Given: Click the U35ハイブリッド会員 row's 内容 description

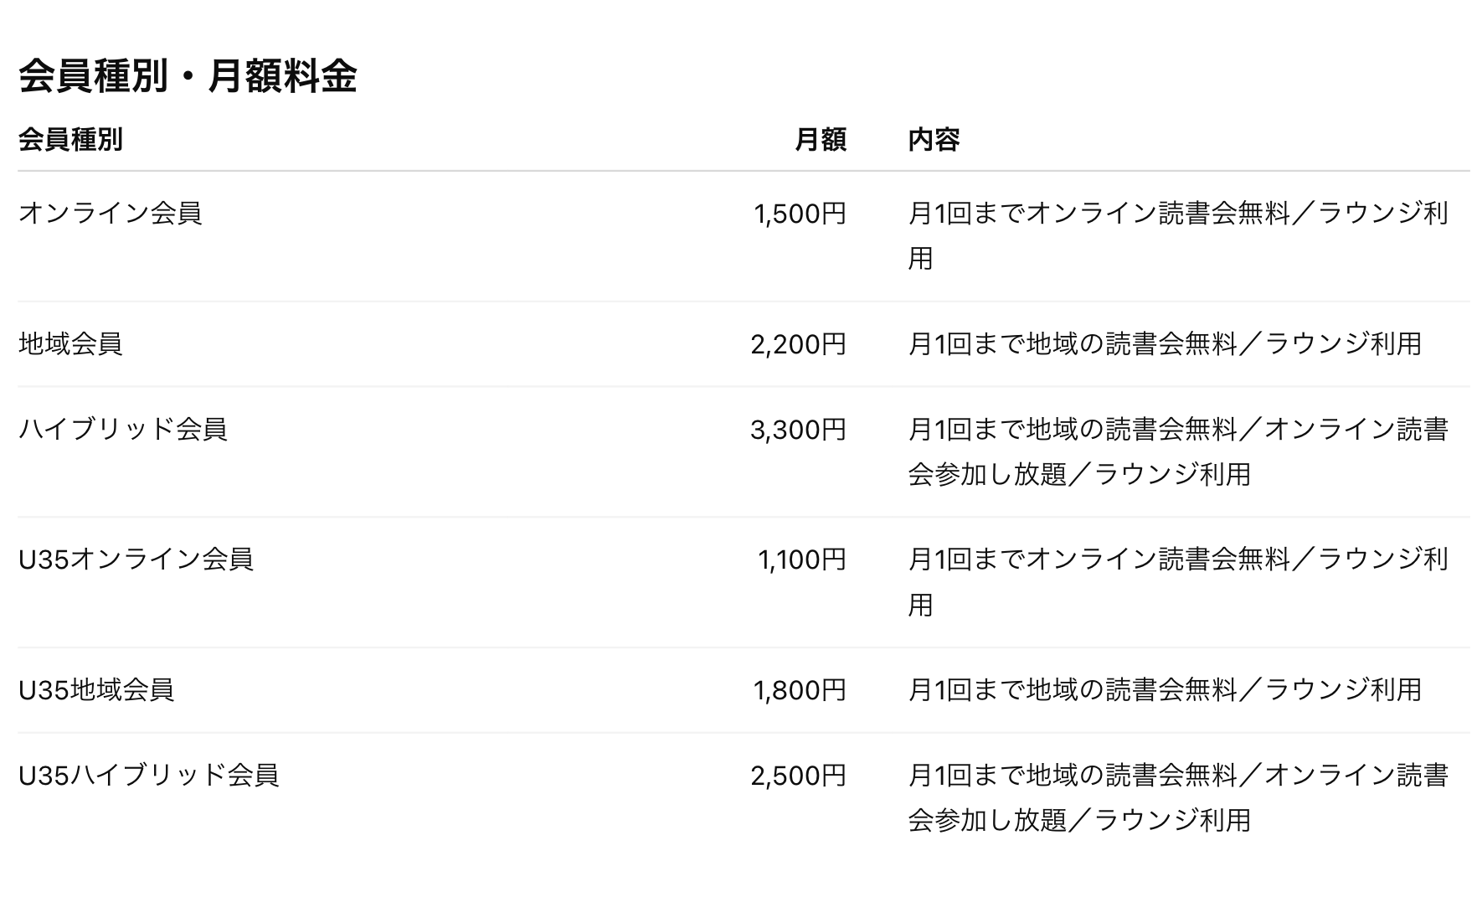Looking at the screenshot, I should 1177,797.
